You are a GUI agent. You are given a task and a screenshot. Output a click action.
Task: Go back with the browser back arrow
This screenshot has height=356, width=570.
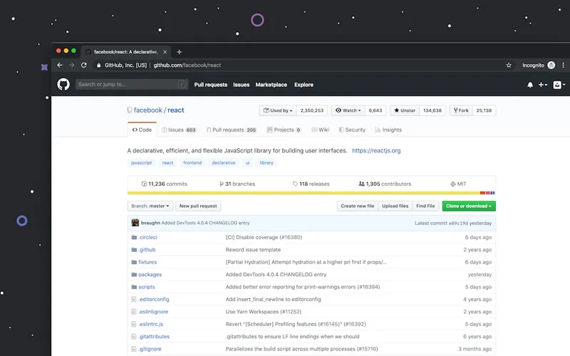(60, 65)
